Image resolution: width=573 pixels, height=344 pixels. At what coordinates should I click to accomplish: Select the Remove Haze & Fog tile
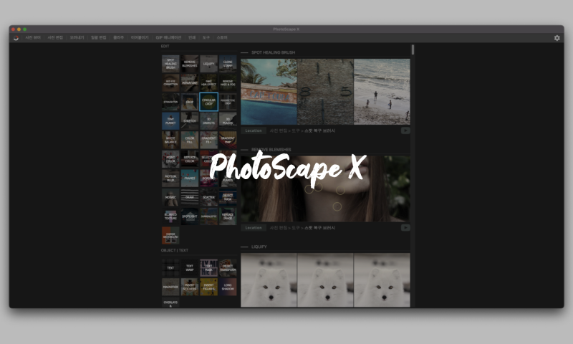tap(228, 82)
